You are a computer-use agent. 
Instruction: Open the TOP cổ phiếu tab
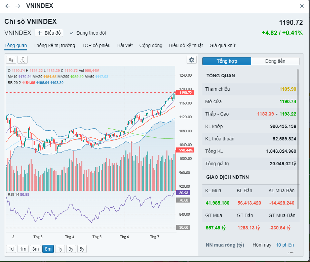tap(96, 45)
